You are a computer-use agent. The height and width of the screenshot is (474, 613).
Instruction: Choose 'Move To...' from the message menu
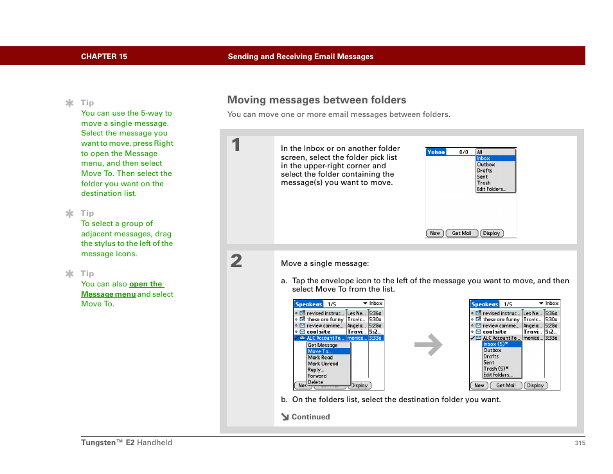coord(319,351)
